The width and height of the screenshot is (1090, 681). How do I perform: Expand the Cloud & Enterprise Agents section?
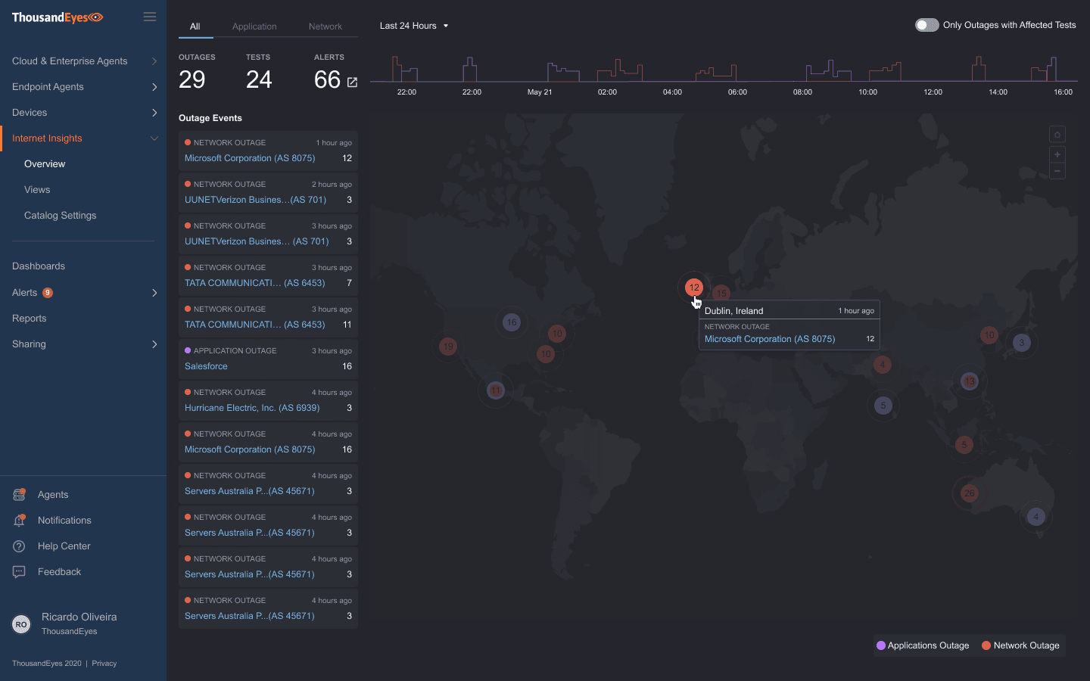(x=154, y=61)
